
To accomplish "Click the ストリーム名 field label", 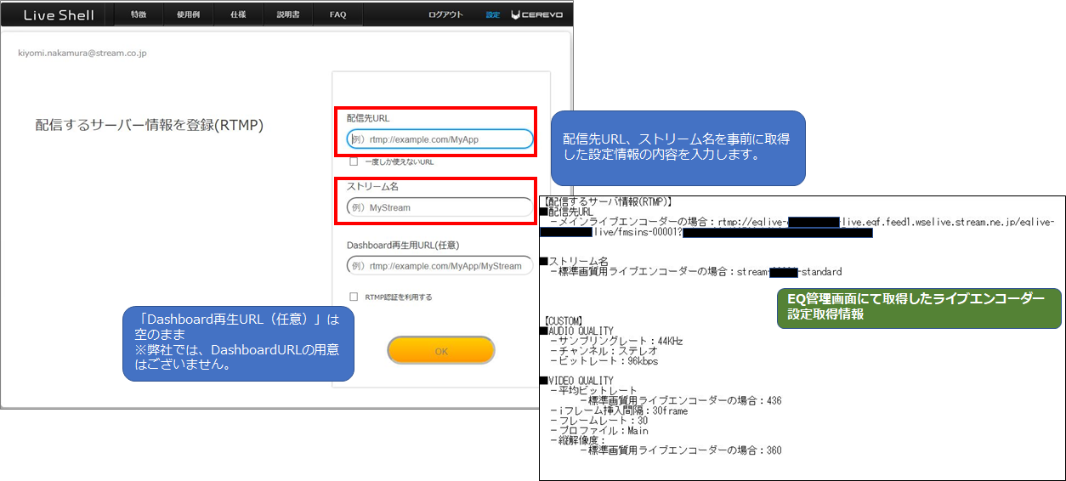I will 373,186.
